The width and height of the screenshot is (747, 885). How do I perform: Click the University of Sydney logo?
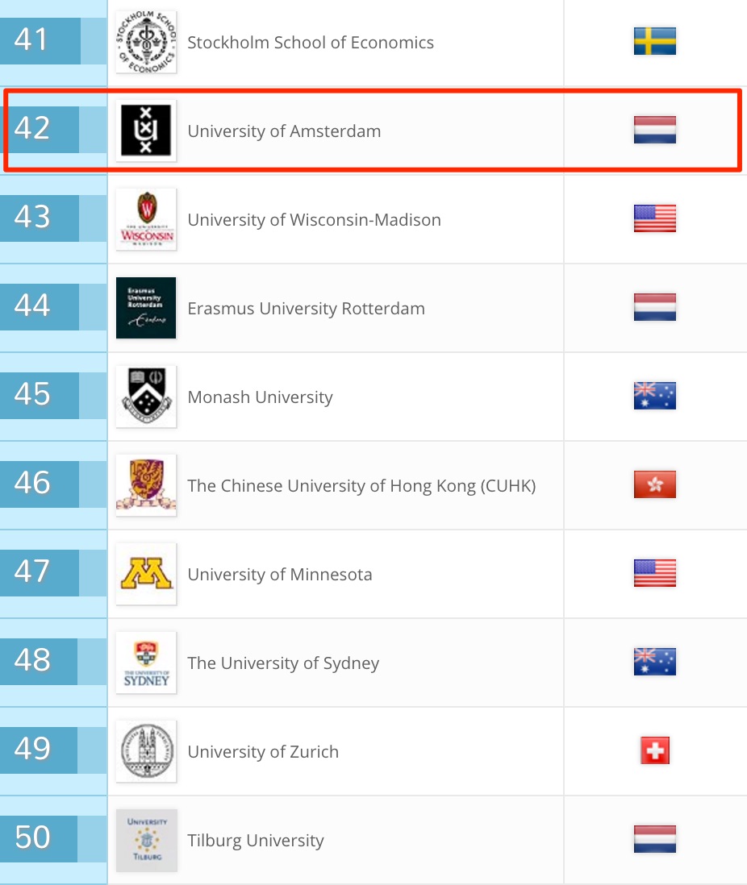(x=146, y=663)
